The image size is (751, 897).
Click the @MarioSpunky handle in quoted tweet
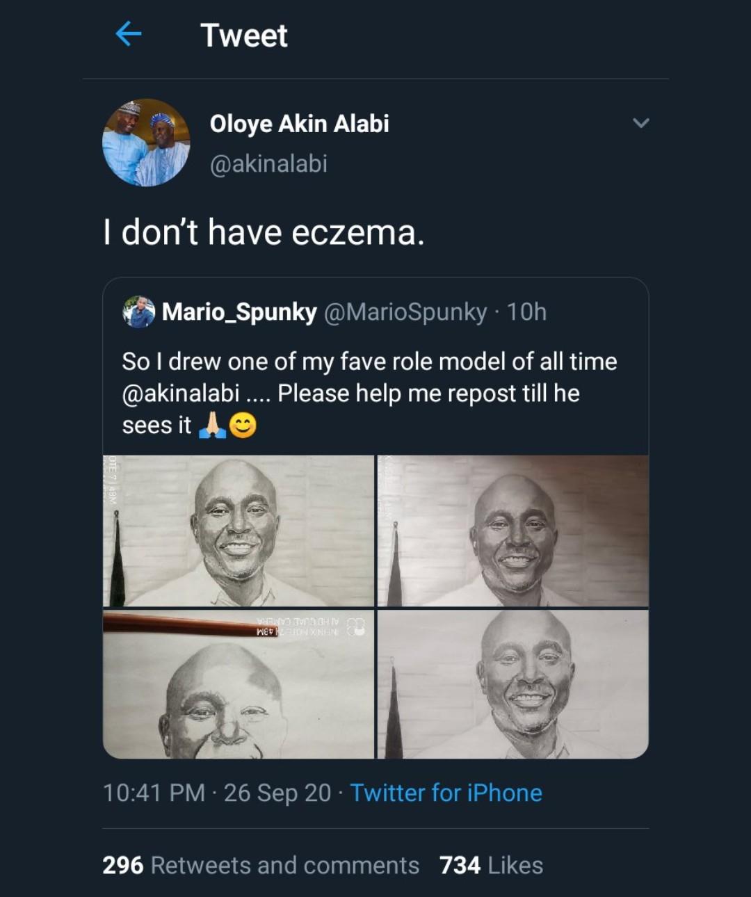click(405, 312)
